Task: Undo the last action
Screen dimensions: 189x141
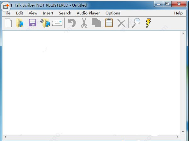Action: point(72,23)
